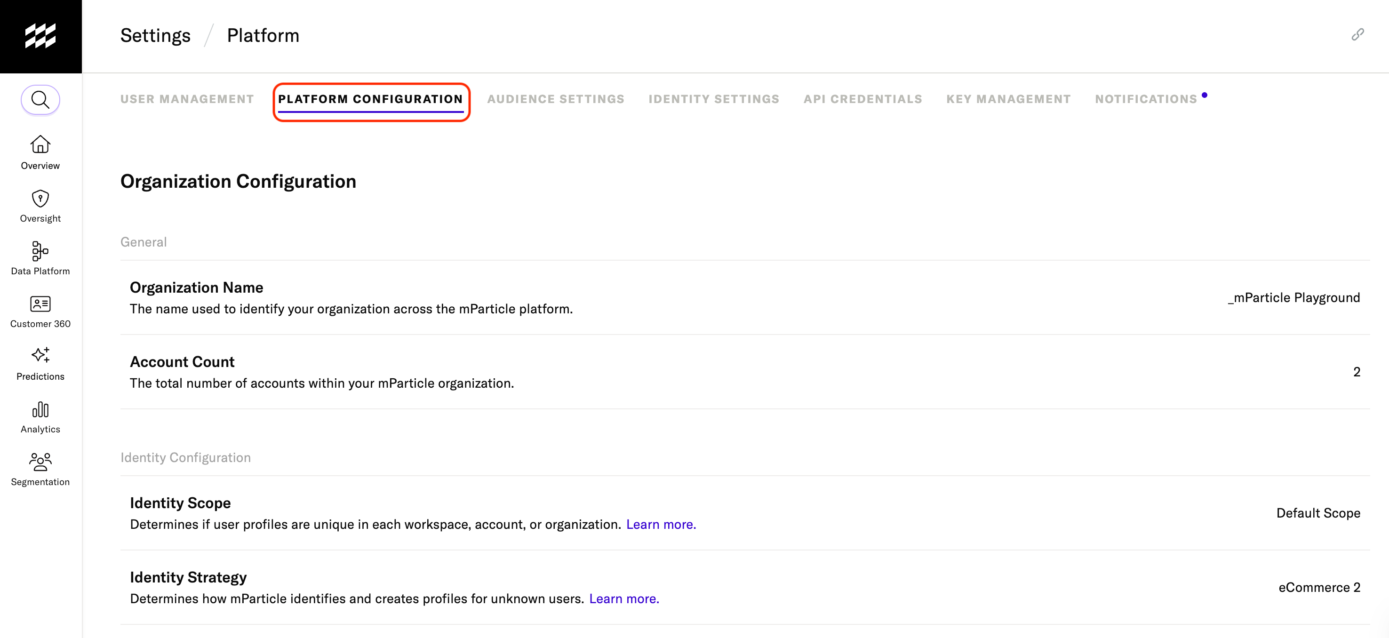Click Default Scope value

coord(1318,513)
